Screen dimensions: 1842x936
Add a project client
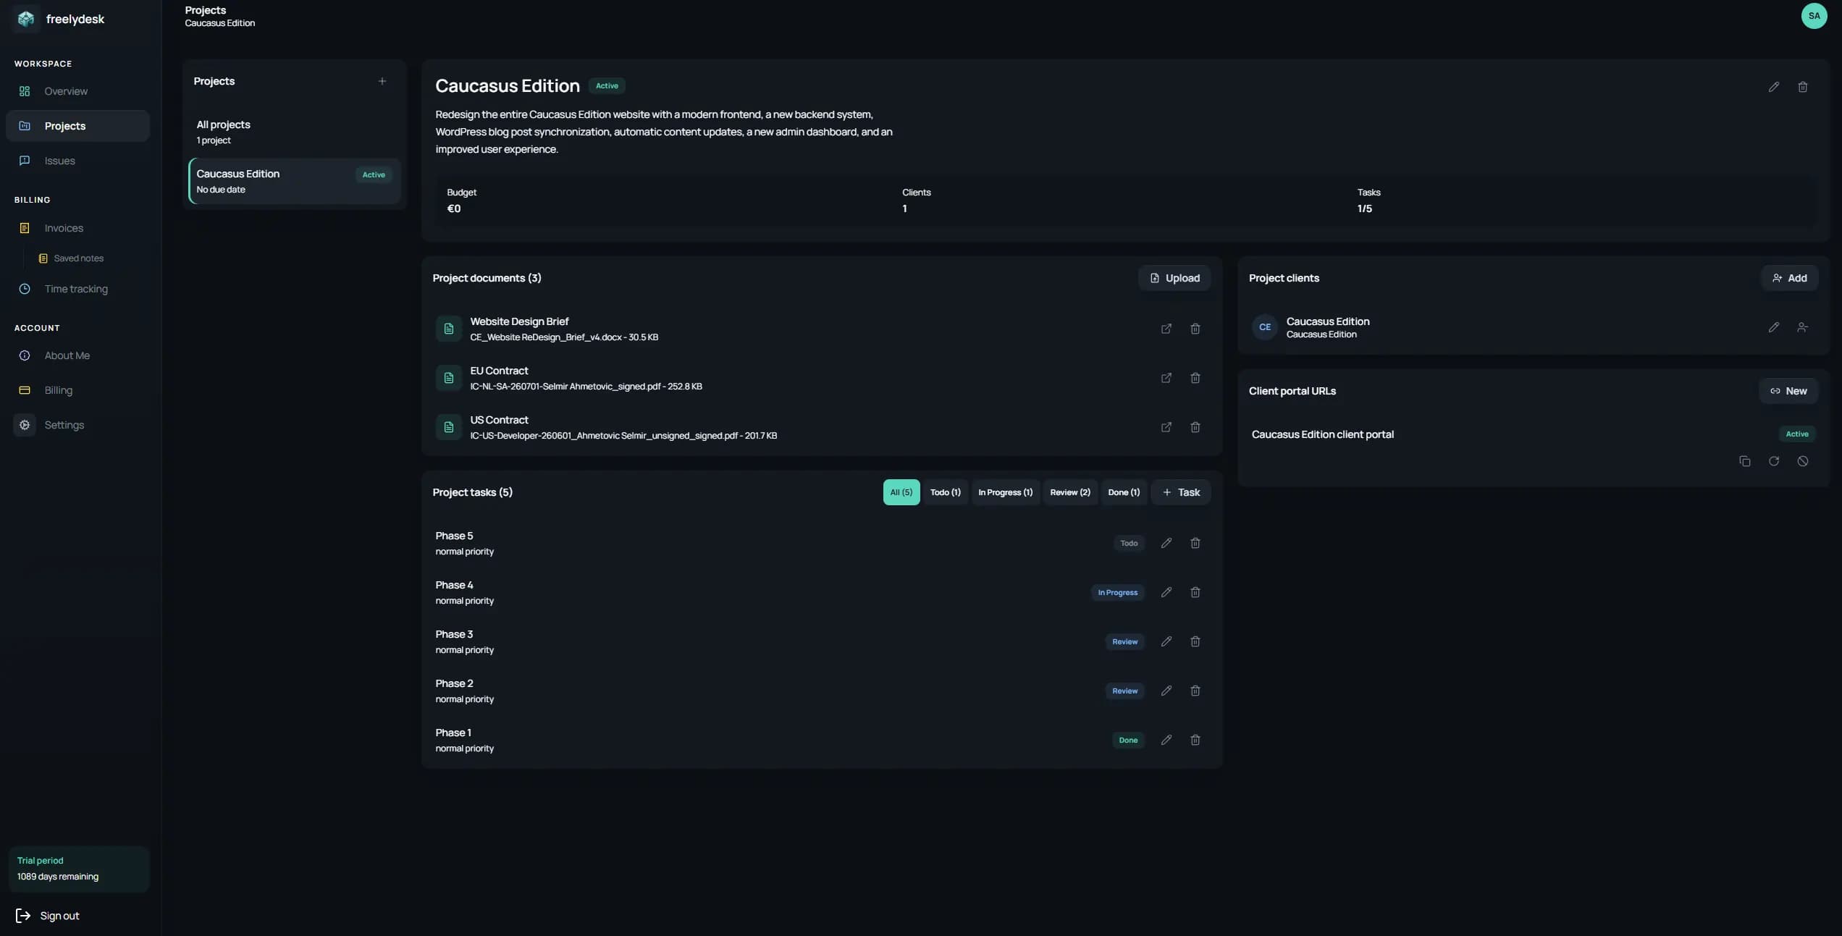[1789, 278]
